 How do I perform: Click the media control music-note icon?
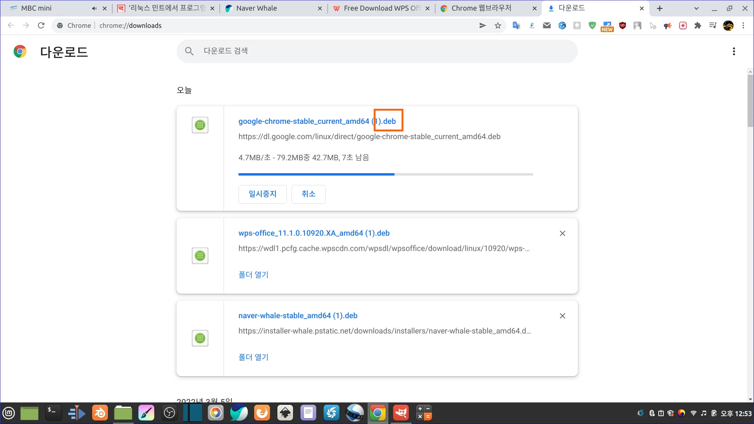point(713,25)
